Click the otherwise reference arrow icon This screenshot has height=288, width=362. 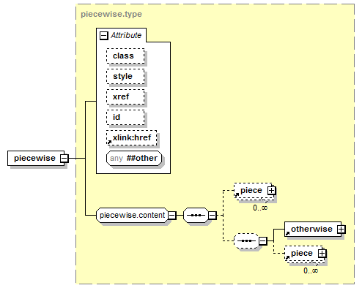coord(288,233)
